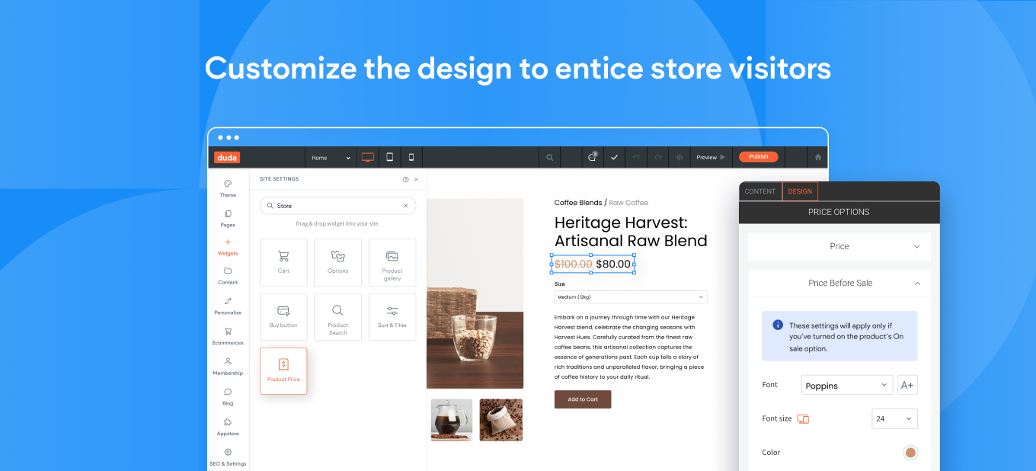Expand the Price section

tap(839, 246)
